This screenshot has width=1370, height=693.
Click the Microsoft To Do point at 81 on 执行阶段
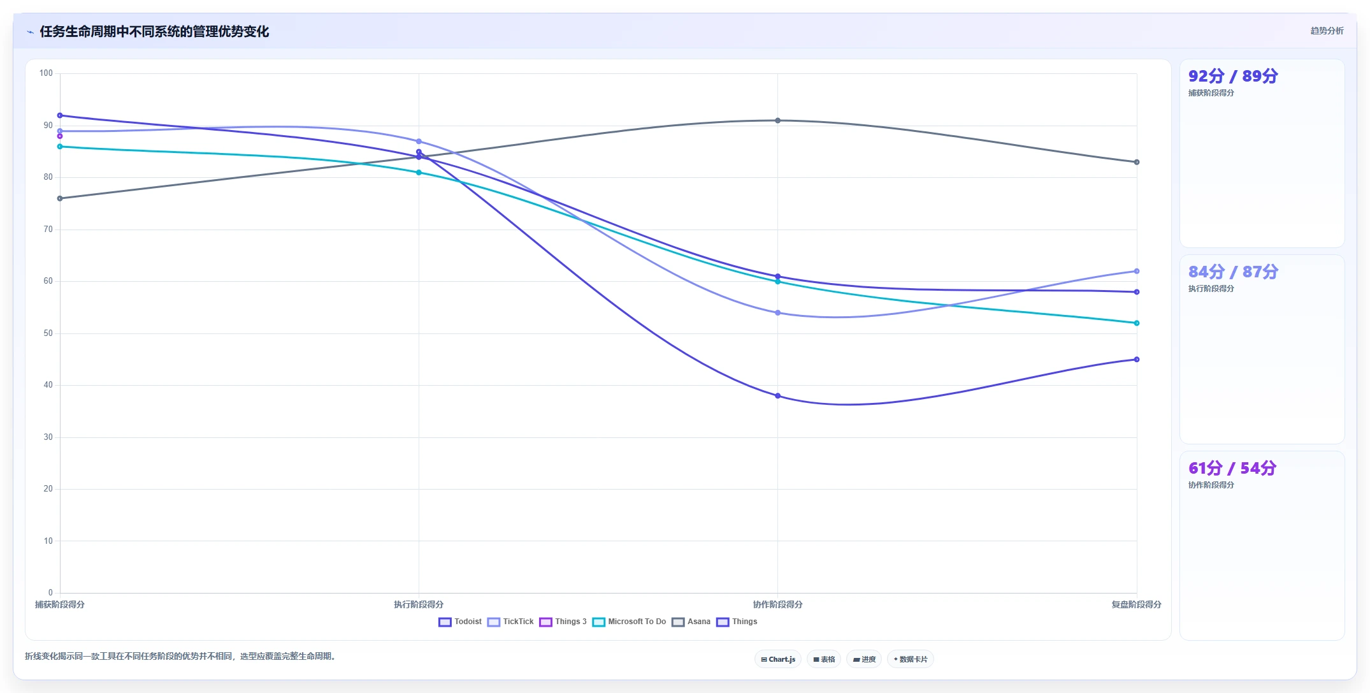coord(419,172)
